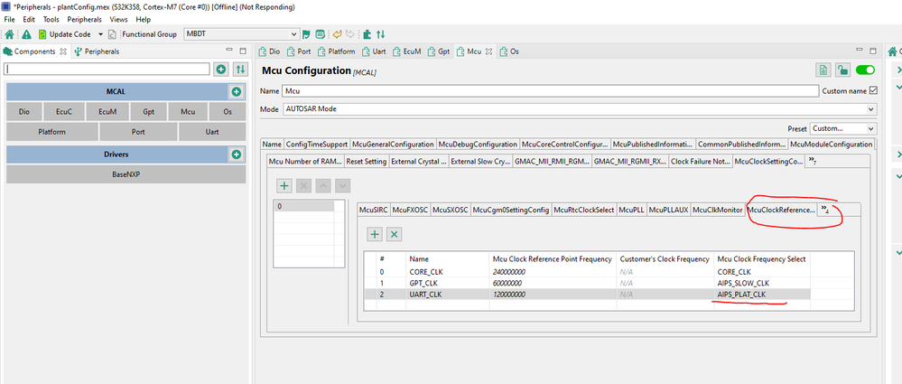Uncheck the Custom name checkbox
Viewport: 902px width, 384px height.
872,90
